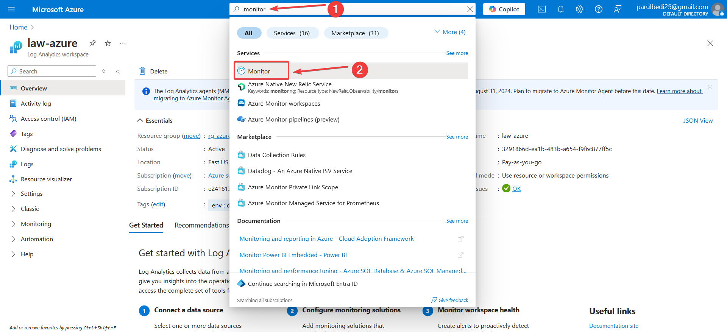Switch to the Recommendations tab
Screen dimensions: 727x332
click(202, 225)
